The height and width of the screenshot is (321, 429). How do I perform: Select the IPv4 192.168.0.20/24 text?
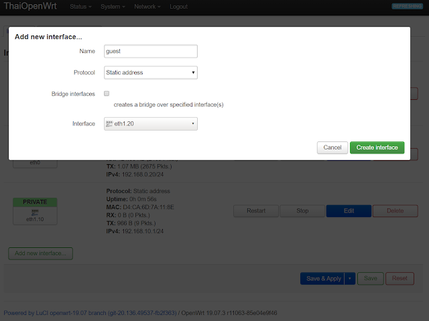(x=135, y=174)
